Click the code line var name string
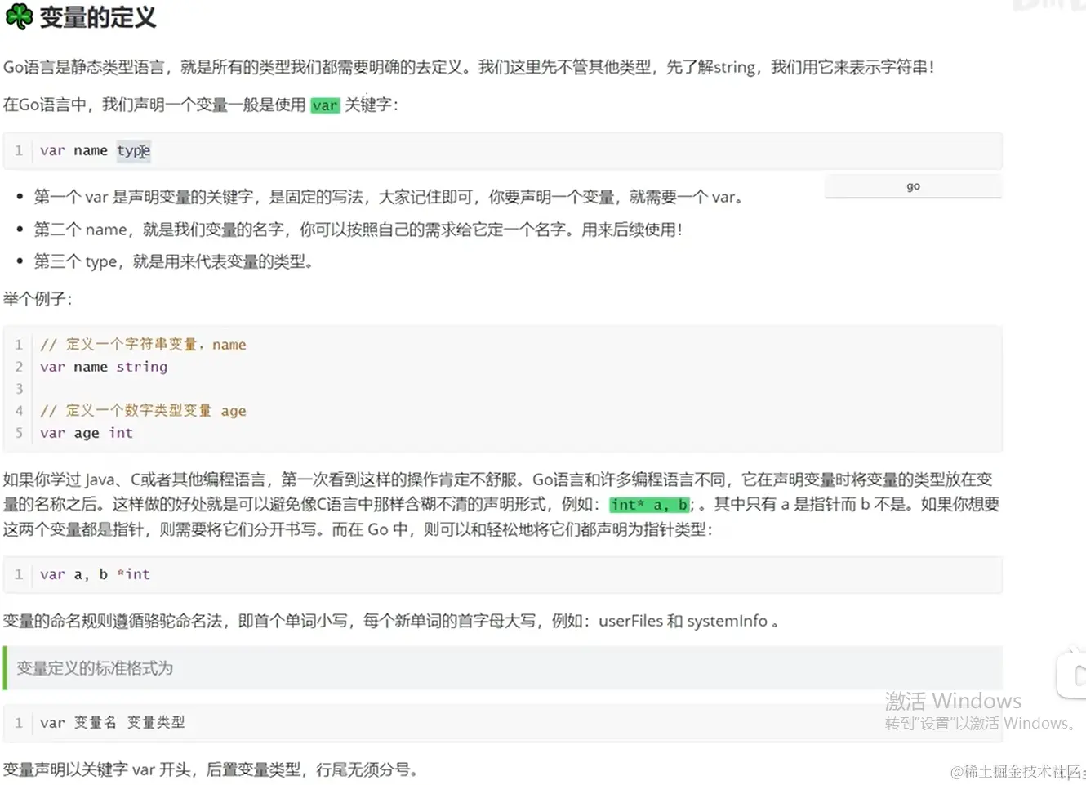Viewport: 1086px width, 785px height. (104, 367)
